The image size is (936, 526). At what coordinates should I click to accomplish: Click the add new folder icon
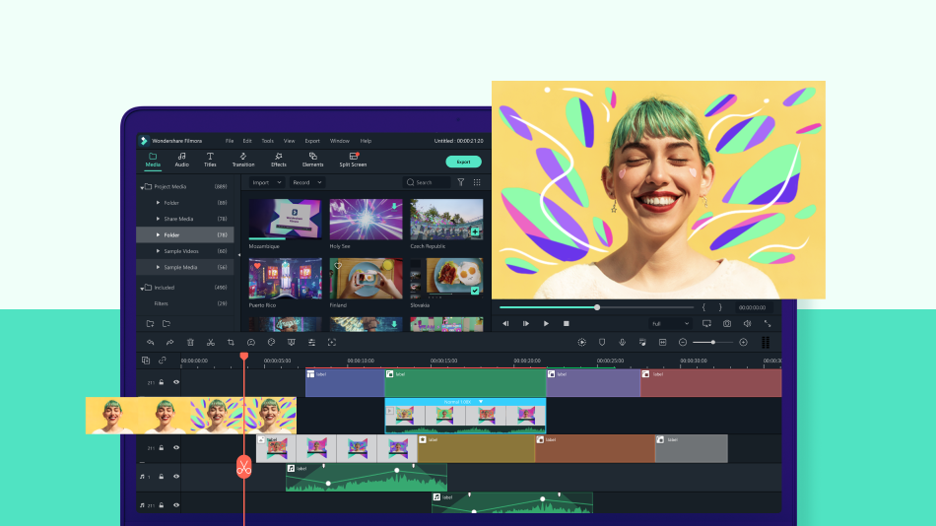coord(151,324)
